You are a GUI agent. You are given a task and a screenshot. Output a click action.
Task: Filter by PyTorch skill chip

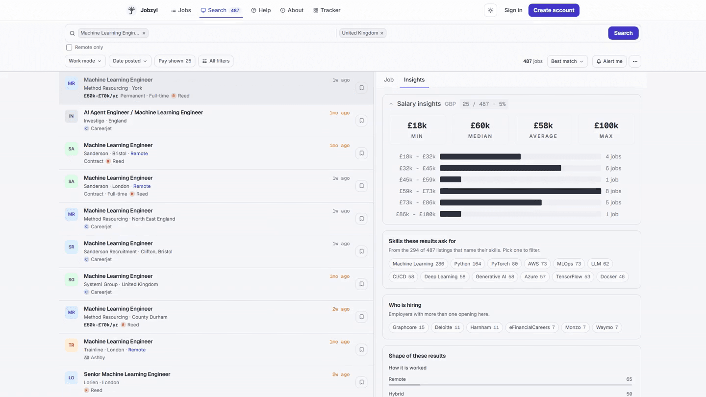504,264
